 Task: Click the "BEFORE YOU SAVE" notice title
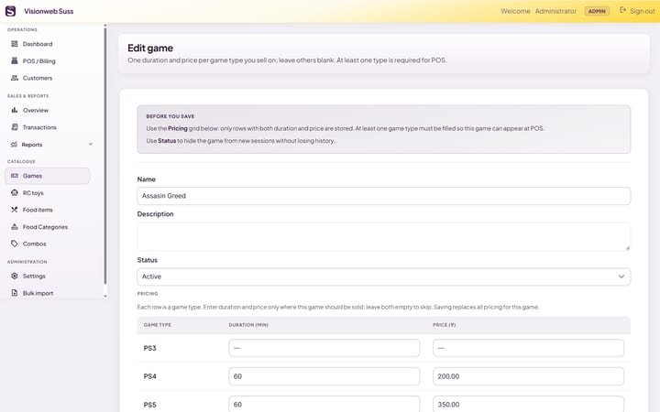coord(170,116)
